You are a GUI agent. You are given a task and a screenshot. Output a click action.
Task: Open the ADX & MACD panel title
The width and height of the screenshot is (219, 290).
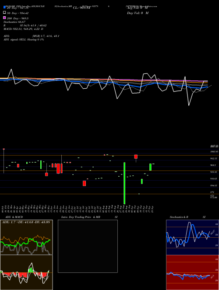pyautogui.click(x=14, y=217)
